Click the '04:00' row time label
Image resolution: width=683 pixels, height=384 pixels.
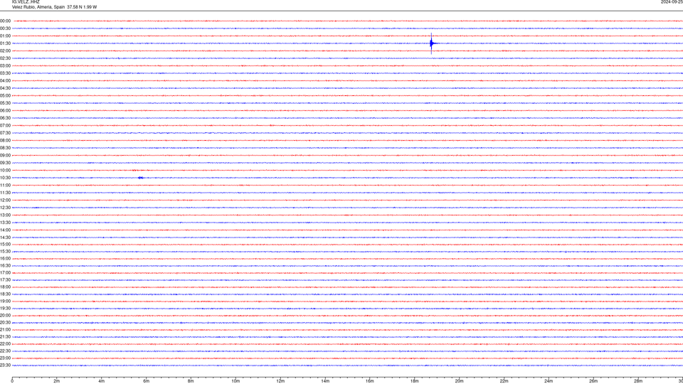coord(5,80)
